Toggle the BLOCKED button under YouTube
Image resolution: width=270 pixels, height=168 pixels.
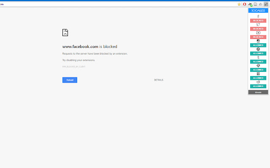(x=258, y=37)
